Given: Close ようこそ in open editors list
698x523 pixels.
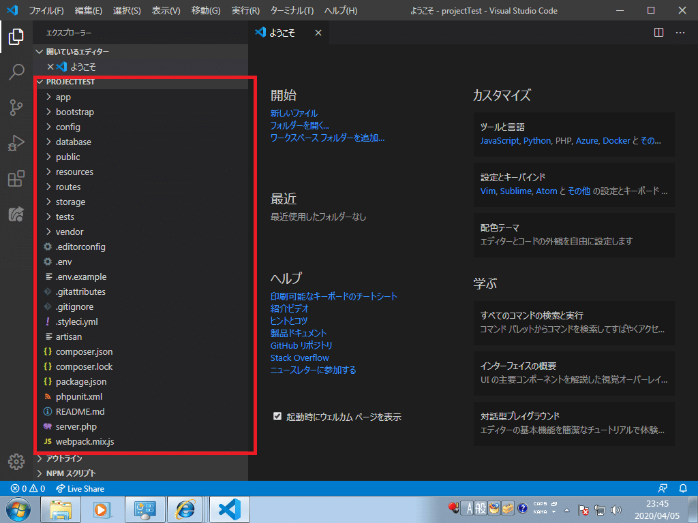Looking at the screenshot, I should pyautogui.click(x=50, y=67).
